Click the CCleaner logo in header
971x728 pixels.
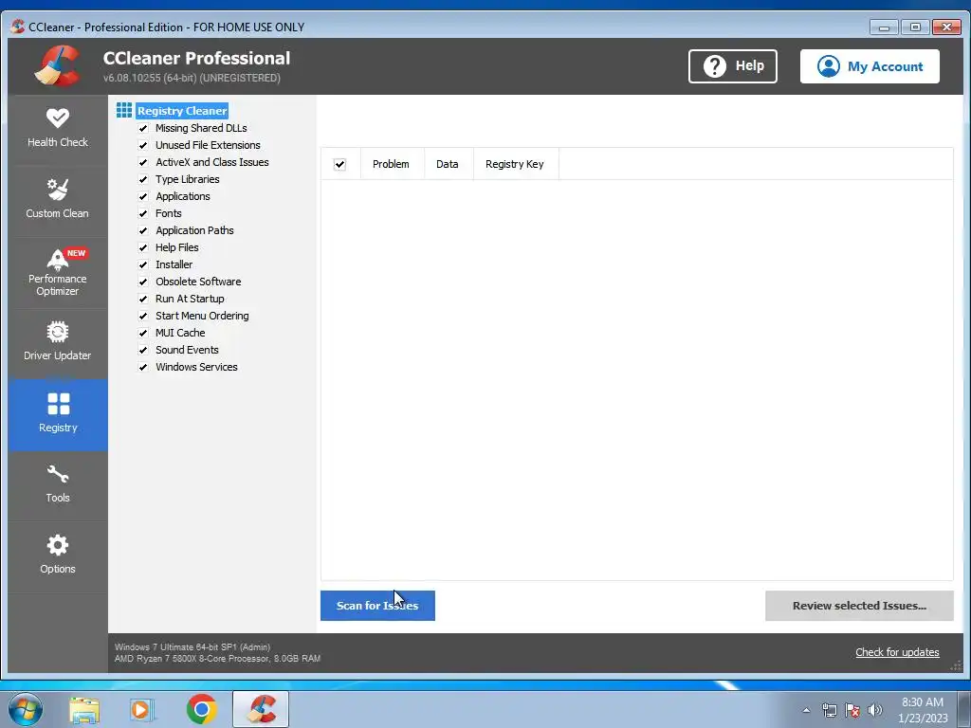(58, 66)
